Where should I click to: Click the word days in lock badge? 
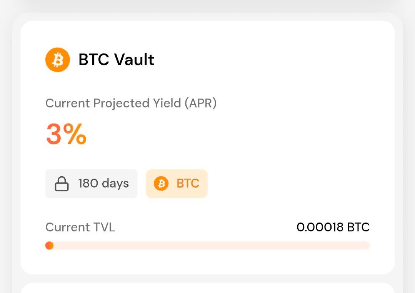coord(115,184)
